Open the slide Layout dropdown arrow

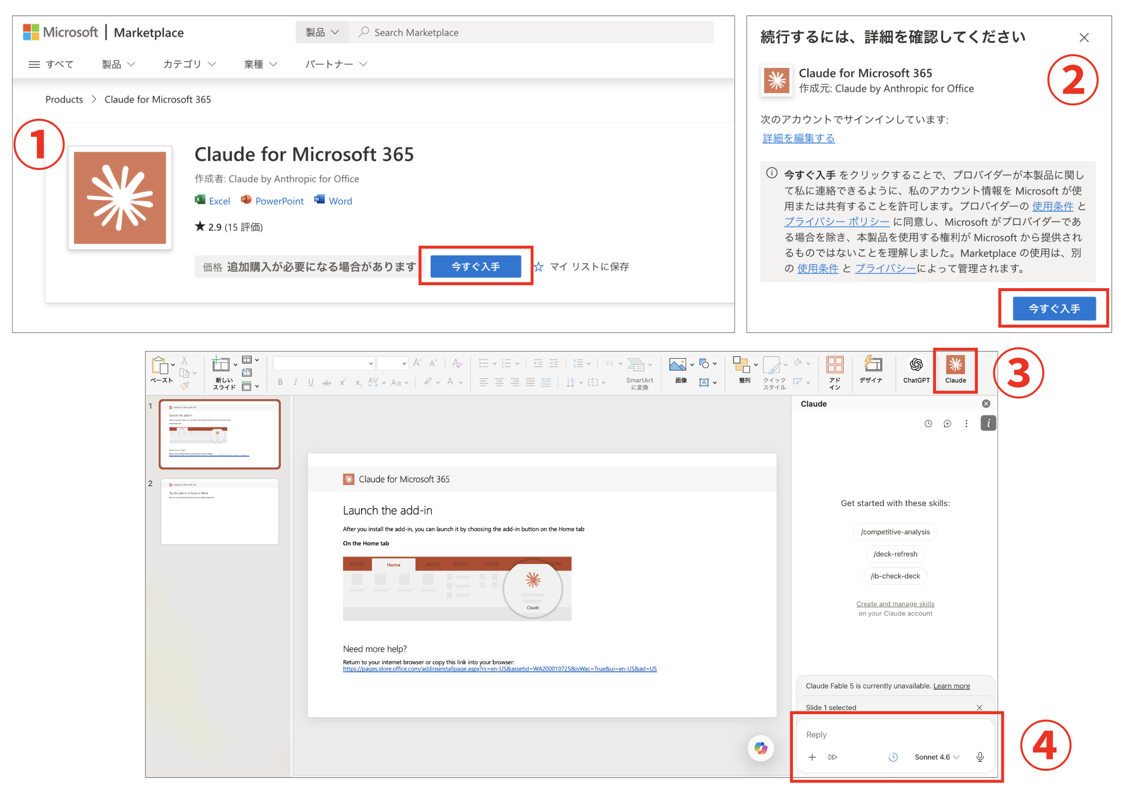coord(257,360)
